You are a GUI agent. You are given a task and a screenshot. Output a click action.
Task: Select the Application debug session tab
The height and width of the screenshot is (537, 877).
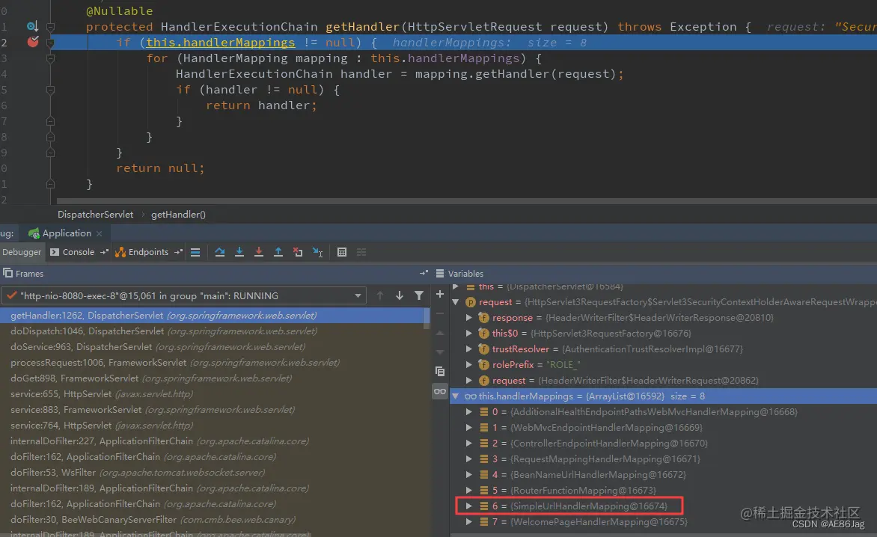tap(66, 233)
